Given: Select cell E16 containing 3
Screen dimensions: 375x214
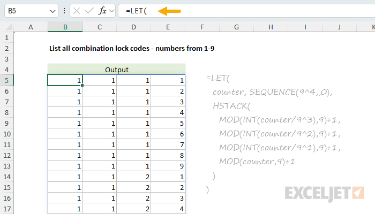Looking at the screenshot, I should [168, 198].
